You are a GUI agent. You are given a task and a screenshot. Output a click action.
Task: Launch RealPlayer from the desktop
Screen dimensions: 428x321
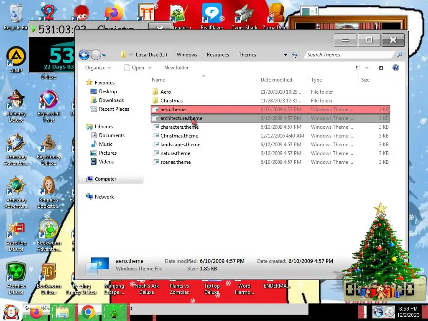[212, 16]
